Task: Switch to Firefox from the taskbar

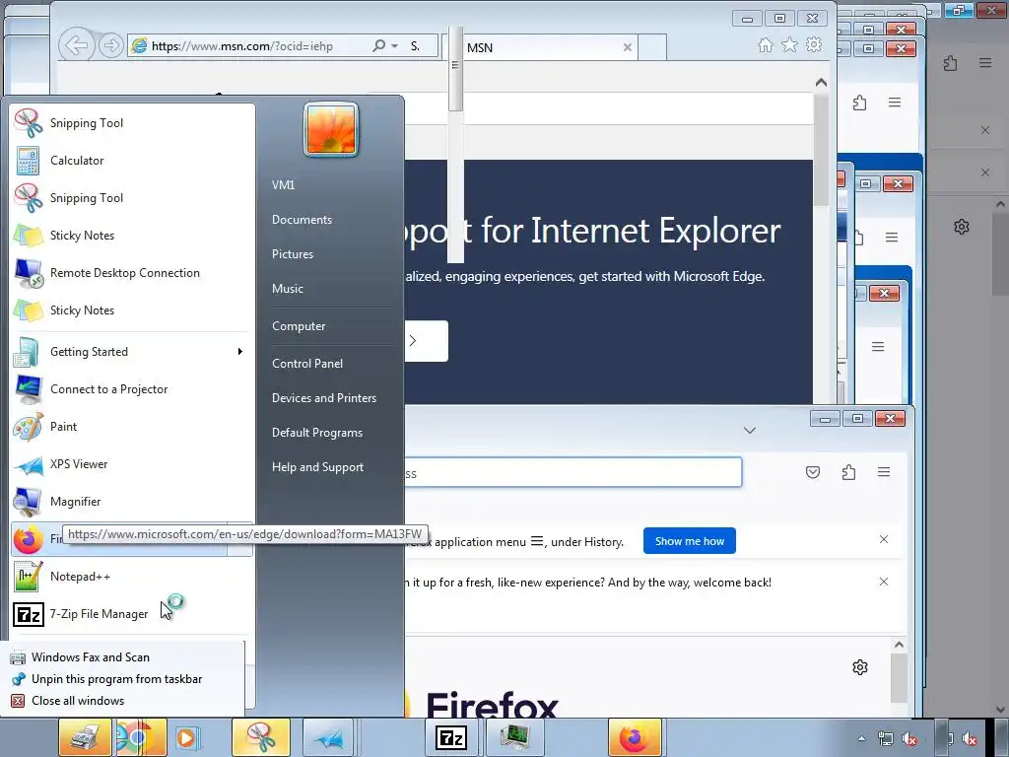Action: (x=635, y=737)
